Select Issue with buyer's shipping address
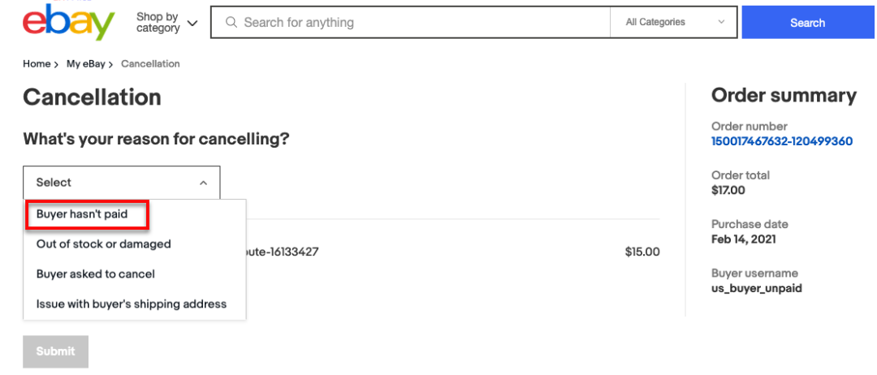 coord(132,304)
